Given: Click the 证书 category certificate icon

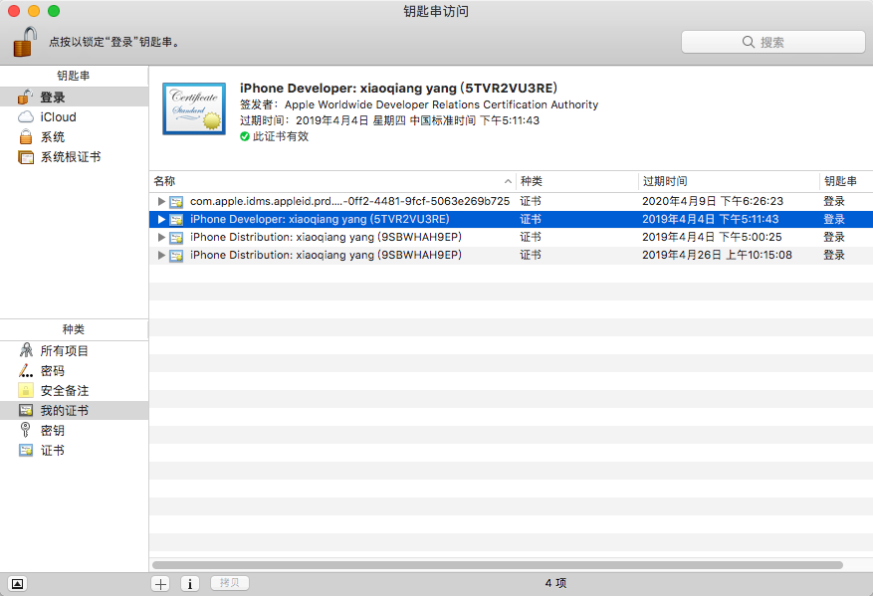Looking at the screenshot, I should (26, 450).
